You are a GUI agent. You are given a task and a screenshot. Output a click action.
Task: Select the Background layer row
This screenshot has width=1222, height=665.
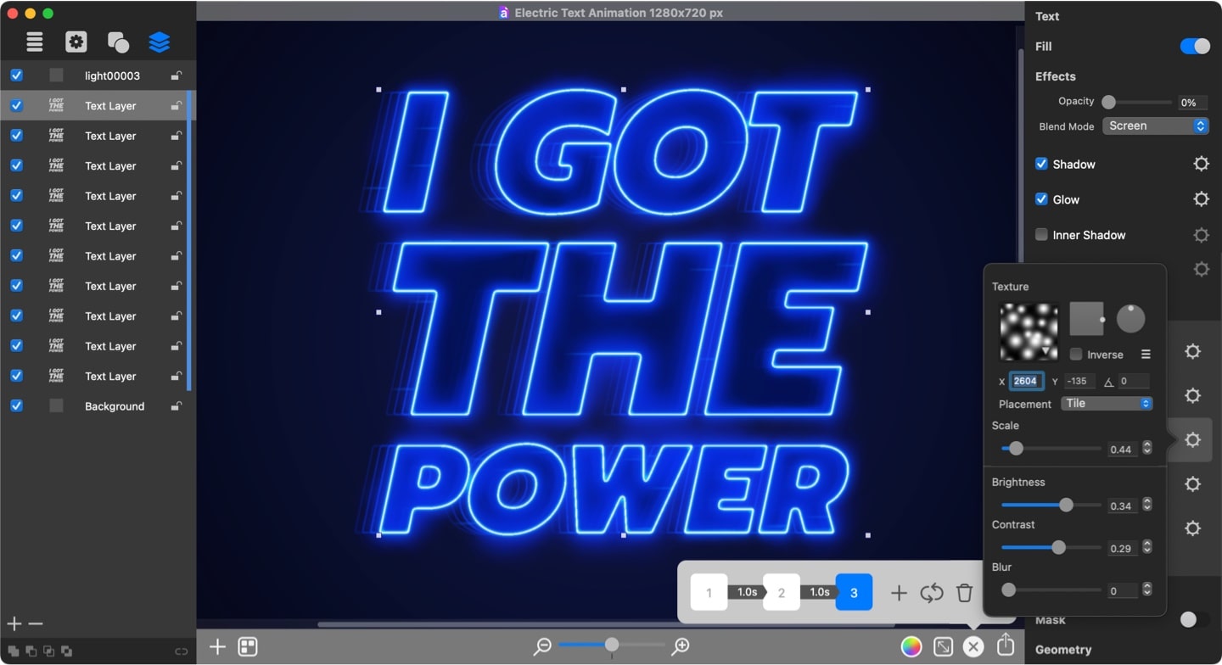click(98, 405)
